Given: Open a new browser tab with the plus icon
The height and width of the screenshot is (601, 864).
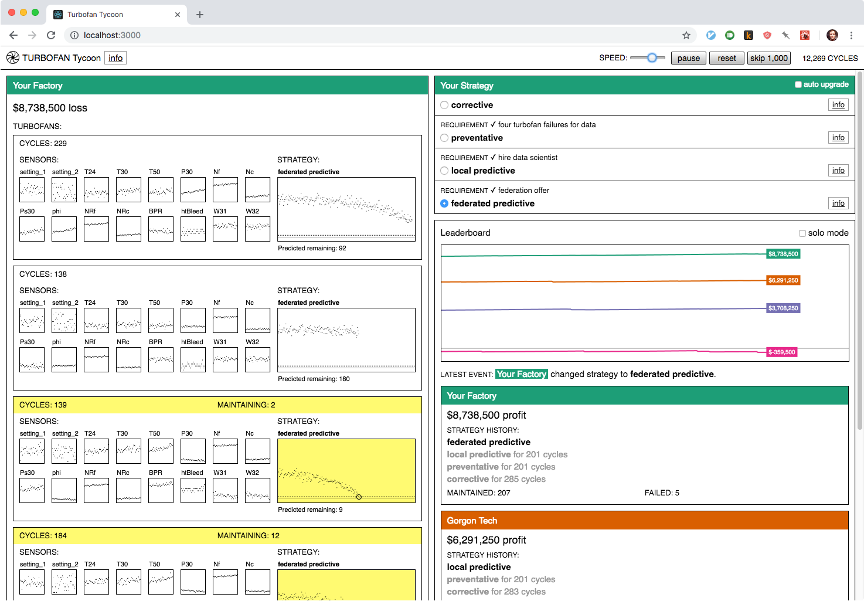Looking at the screenshot, I should point(200,15).
